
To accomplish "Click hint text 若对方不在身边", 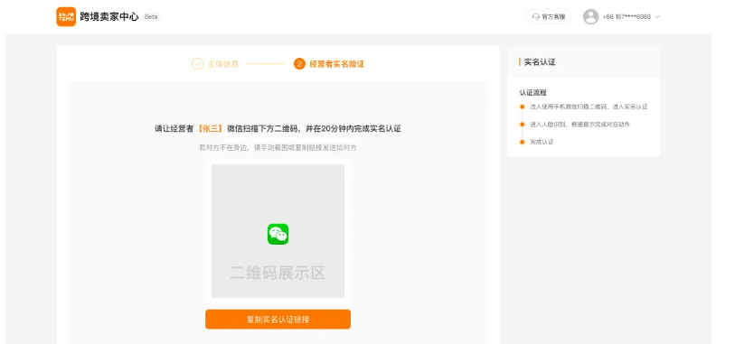I will pyautogui.click(x=278, y=147).
